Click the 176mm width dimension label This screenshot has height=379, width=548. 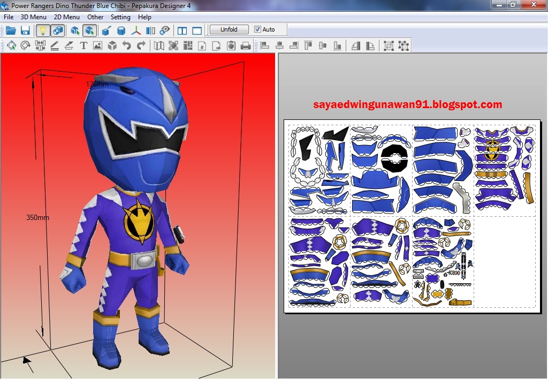97,84
